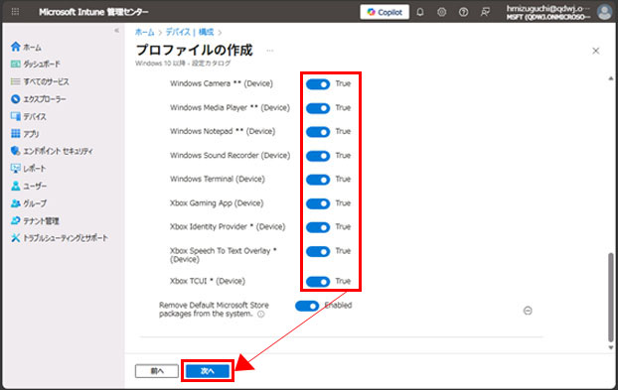Toggle Xbox Gaming App switch
618x390 pixels.
[x=318, y=203]
